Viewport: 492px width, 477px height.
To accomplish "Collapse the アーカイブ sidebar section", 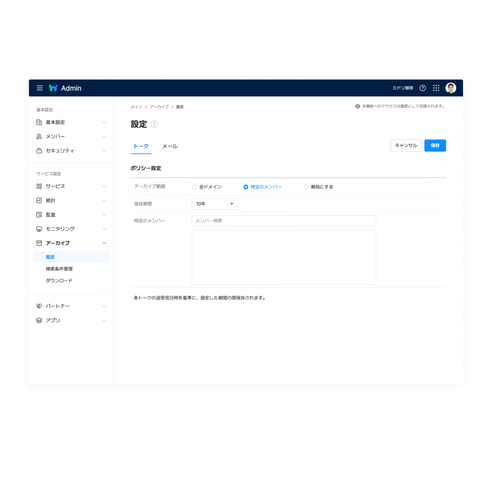I will tap(104, 243).
